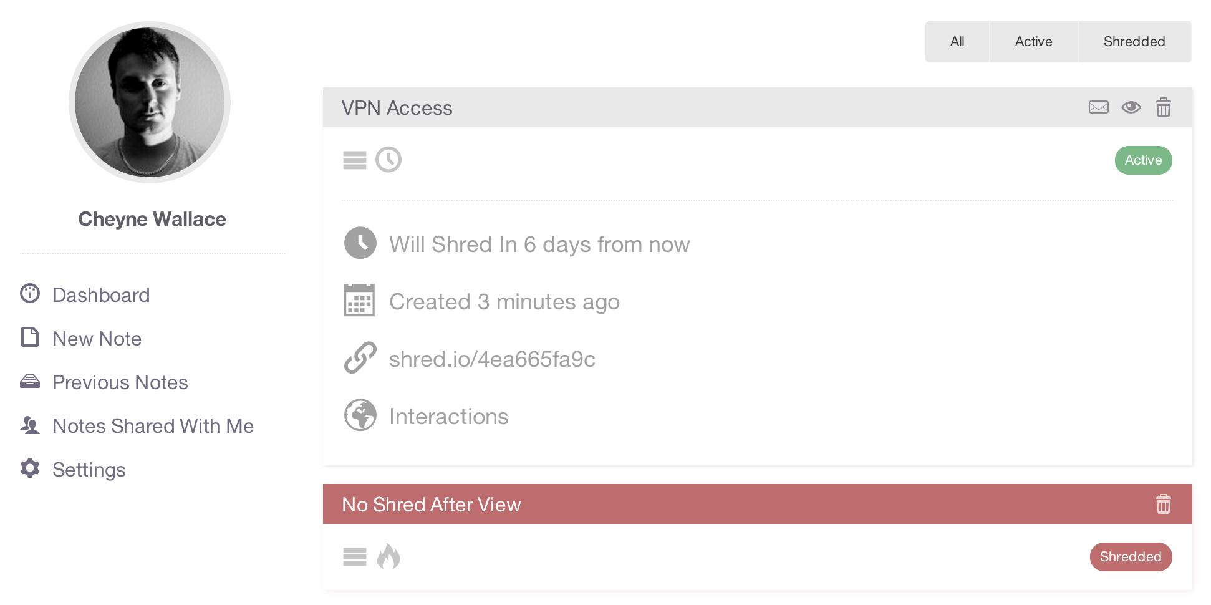Toggle the eye view icon on VPN Access
The image size is (1211, 605).
pos(1131,107)
